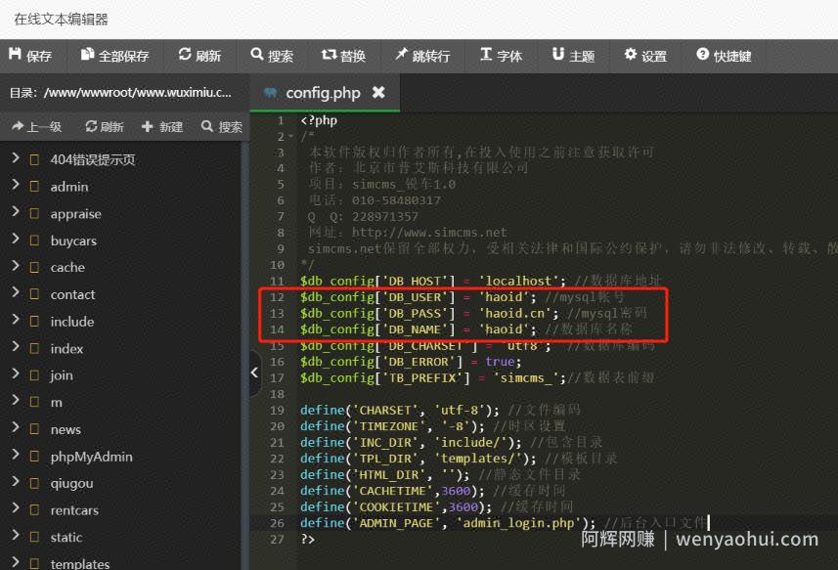This screenshot has width=838, height=570.
Task: Open the Replace (替换) tool
Action: point(343,56)
